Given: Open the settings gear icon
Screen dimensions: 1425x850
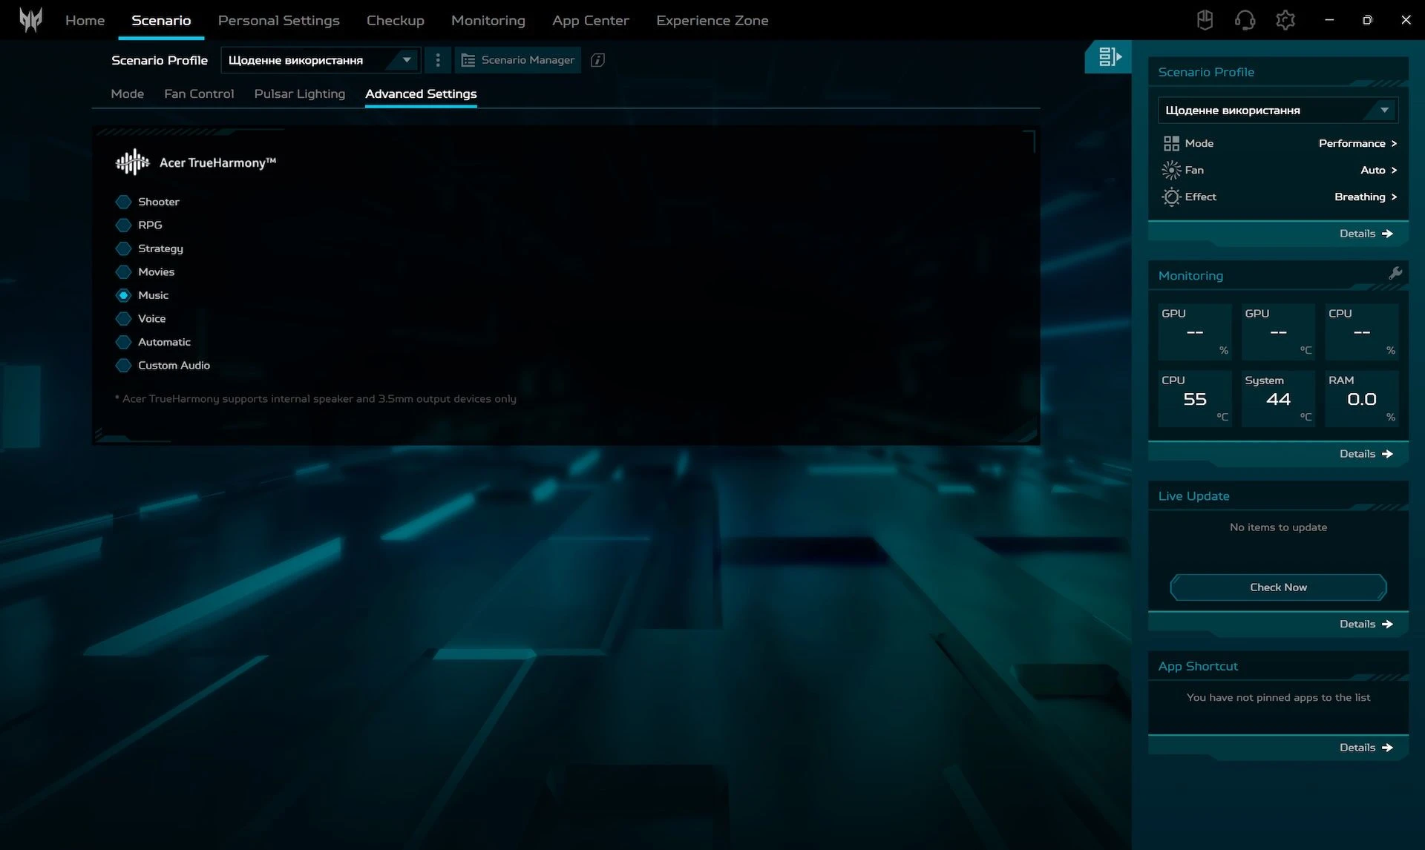Looking at the screenshot, I should (x=1285, y=20).
